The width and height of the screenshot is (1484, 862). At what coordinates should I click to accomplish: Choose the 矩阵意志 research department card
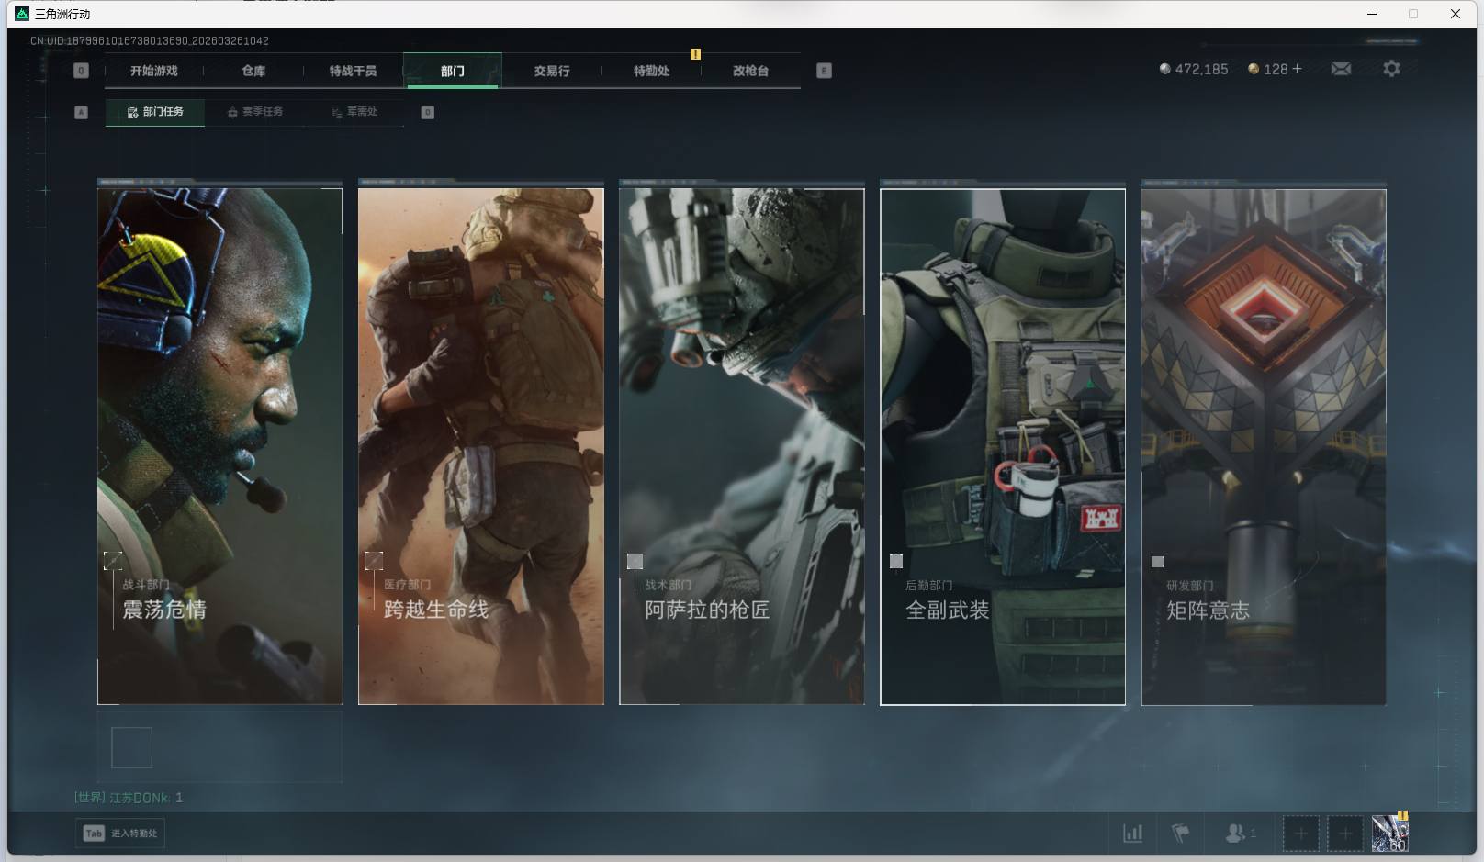1263,446
